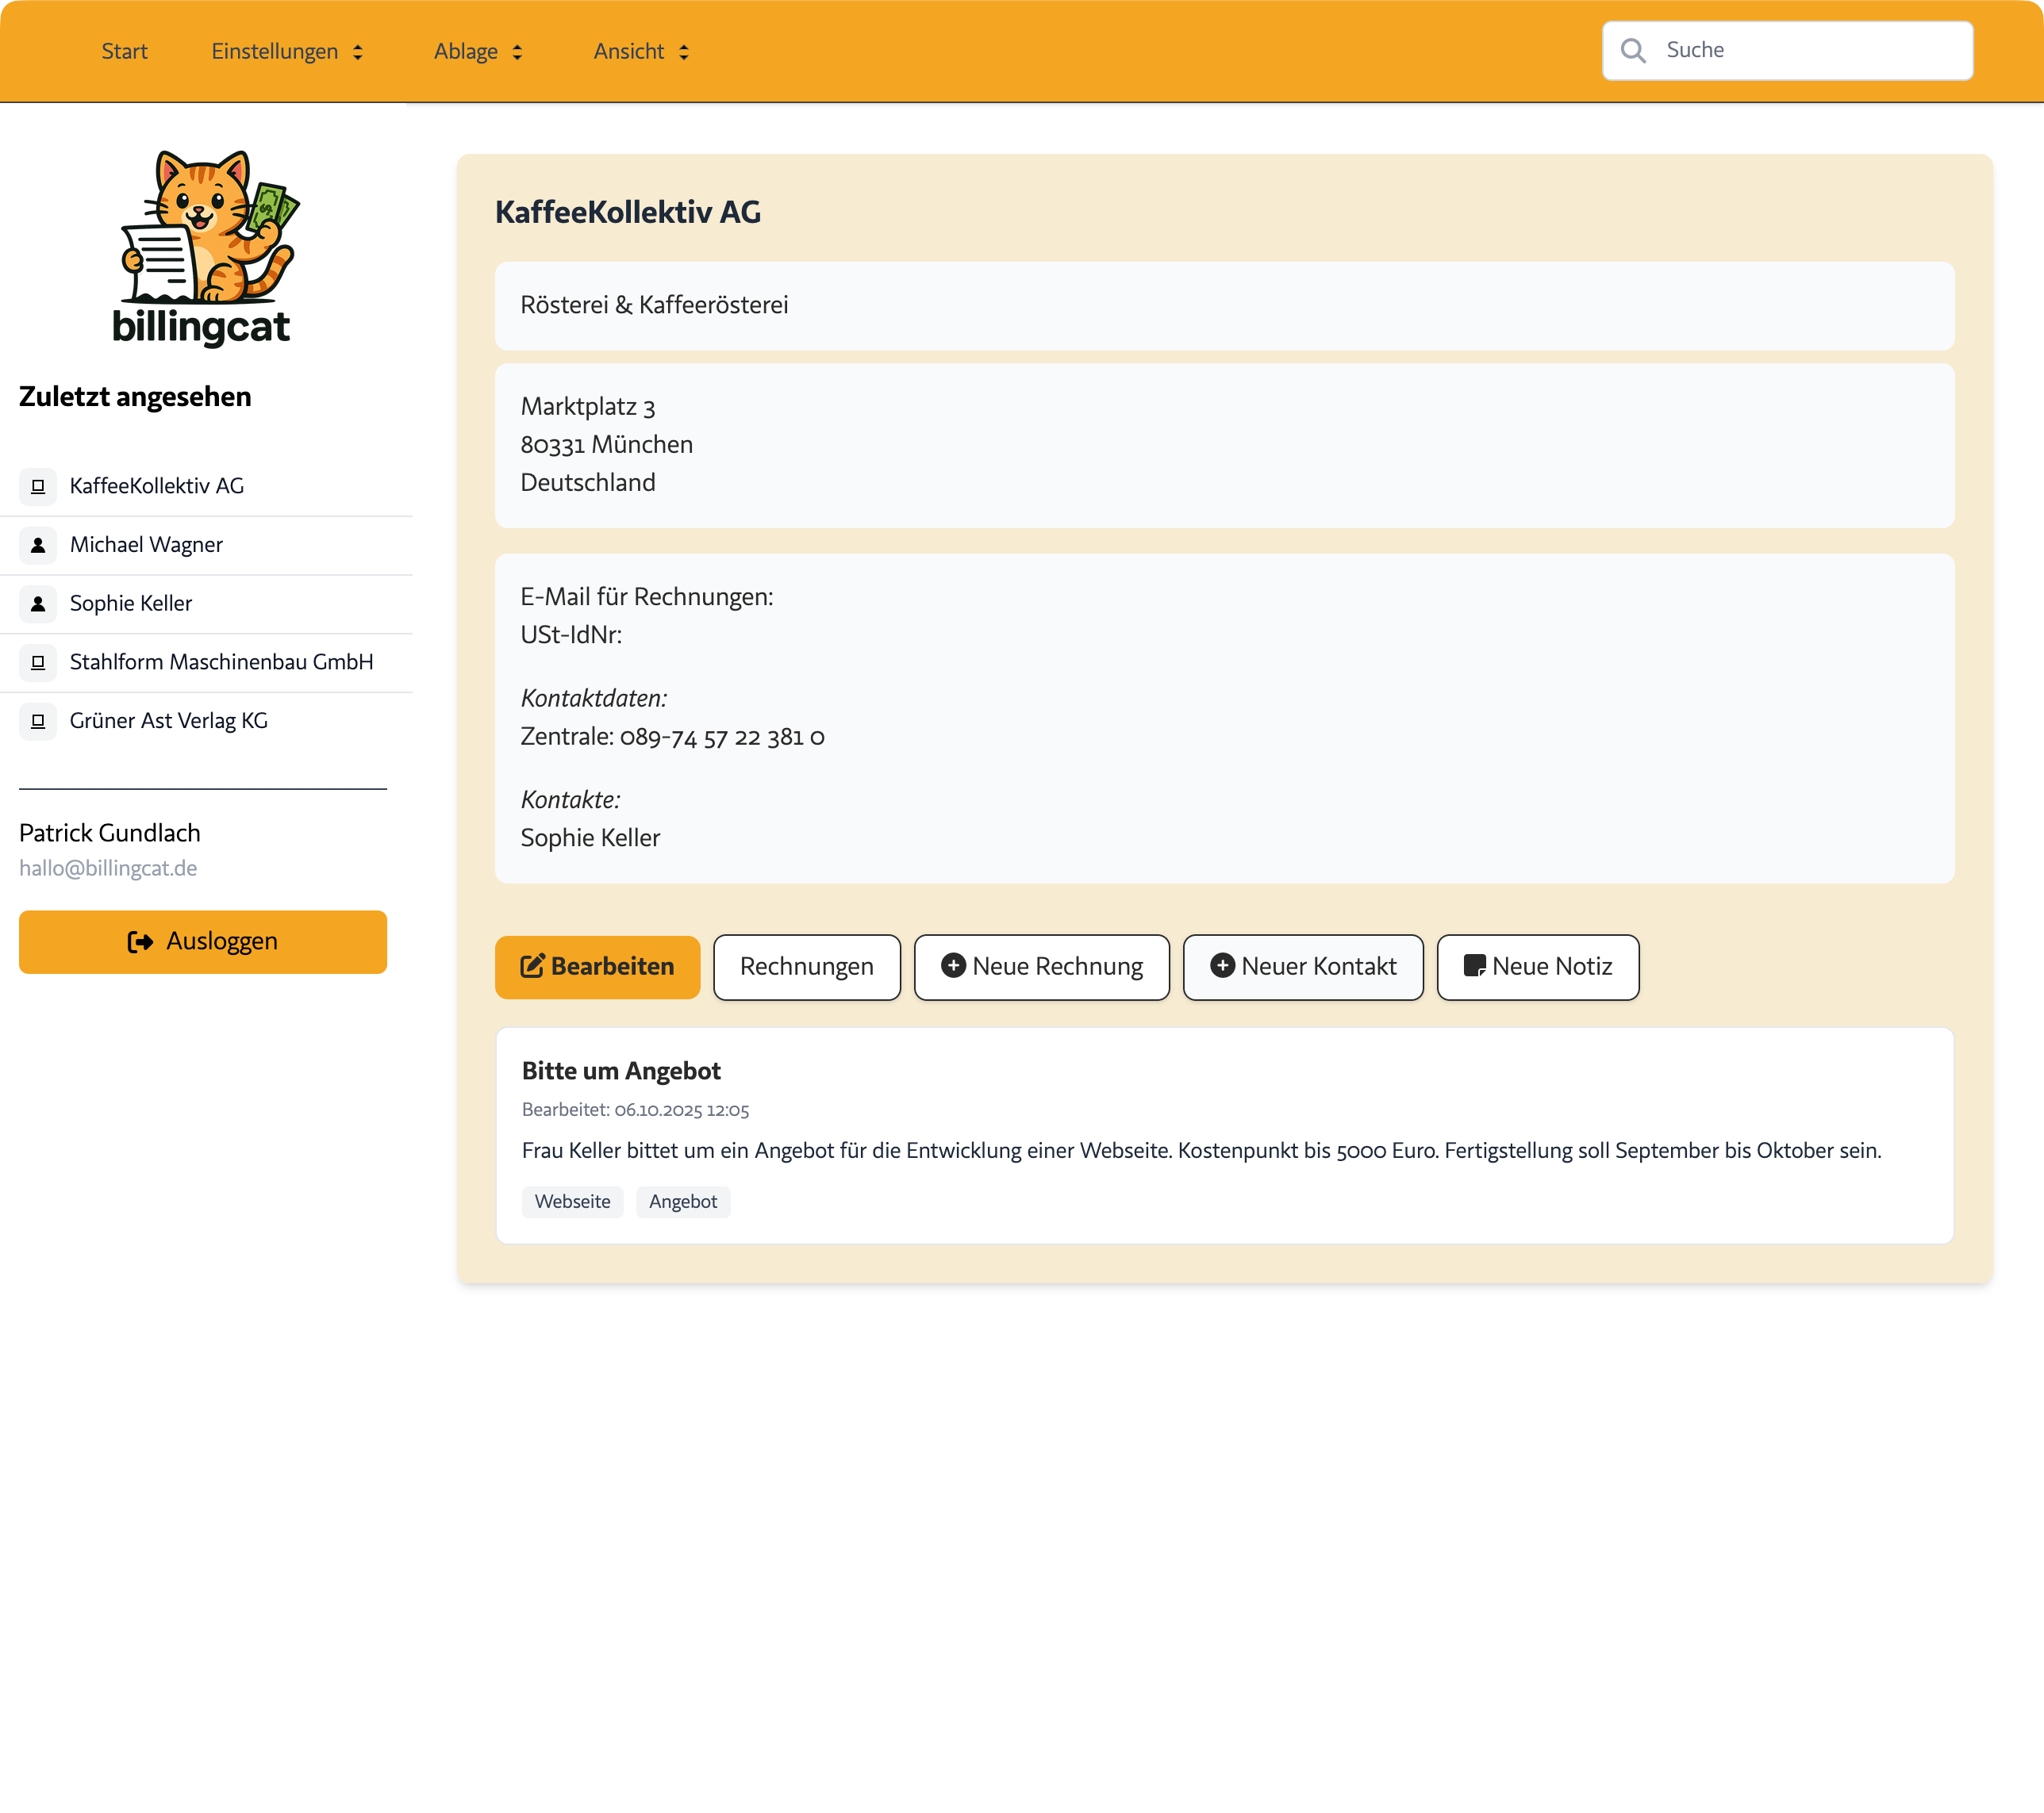Expand the Einstellungen dropdown menu
This screenshot has width=2044, height=1813.
(287, 51)
